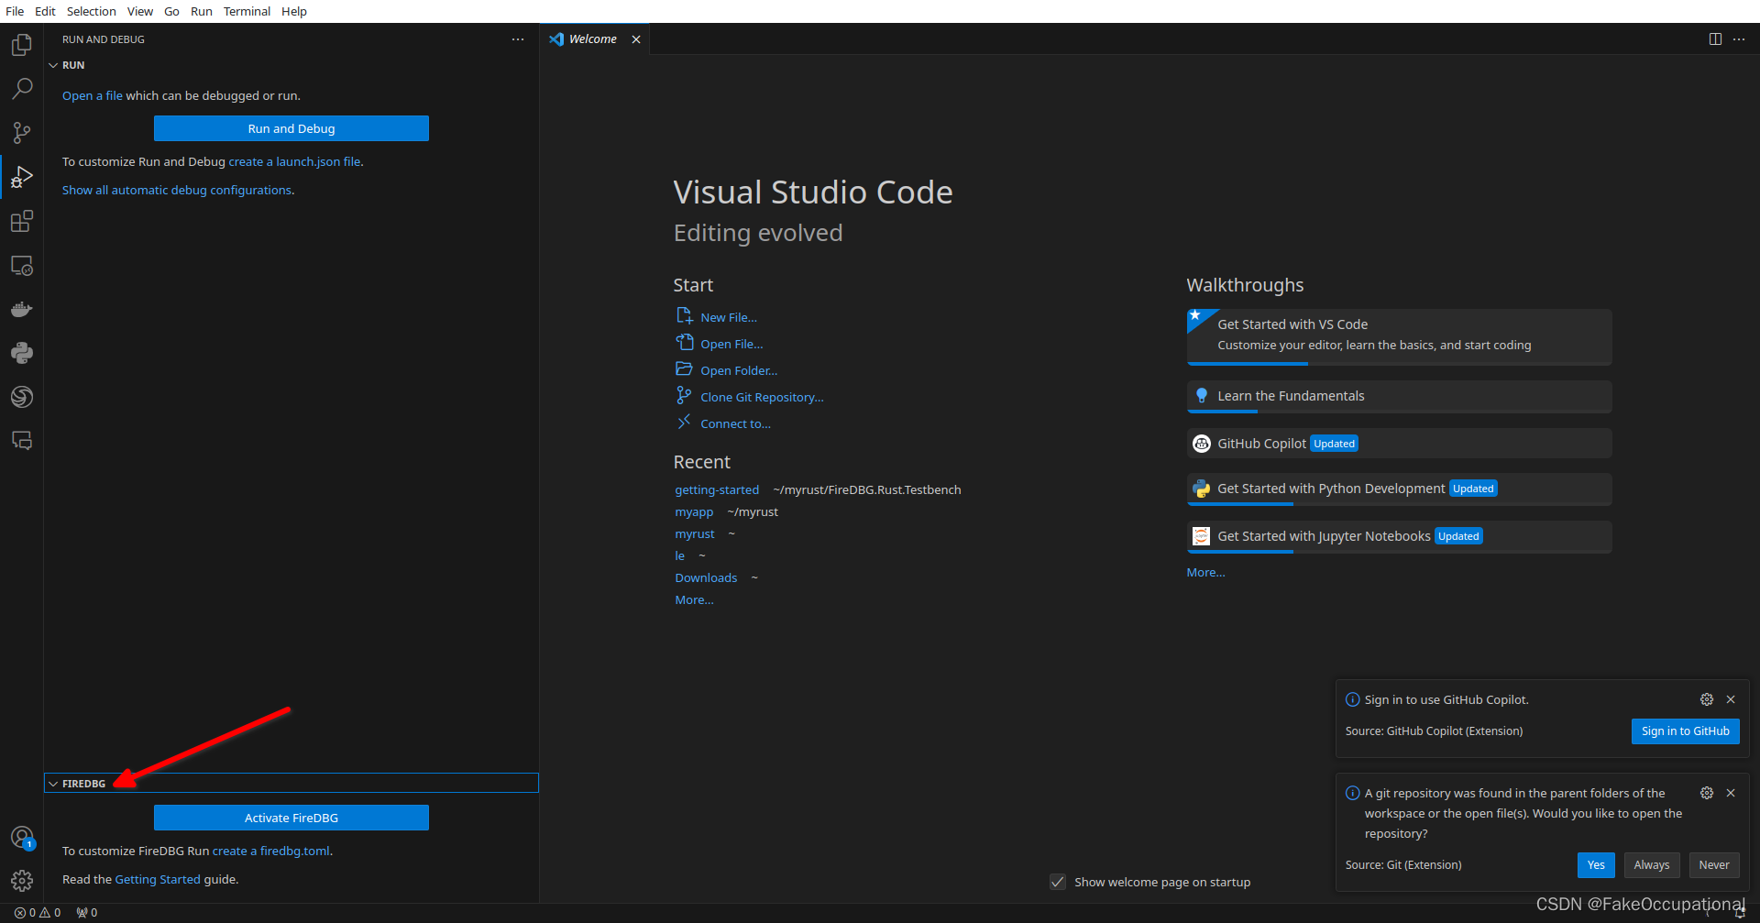Click the split editor right icon
This screenshot has width=1760, height=923.
pos(1715,38)
